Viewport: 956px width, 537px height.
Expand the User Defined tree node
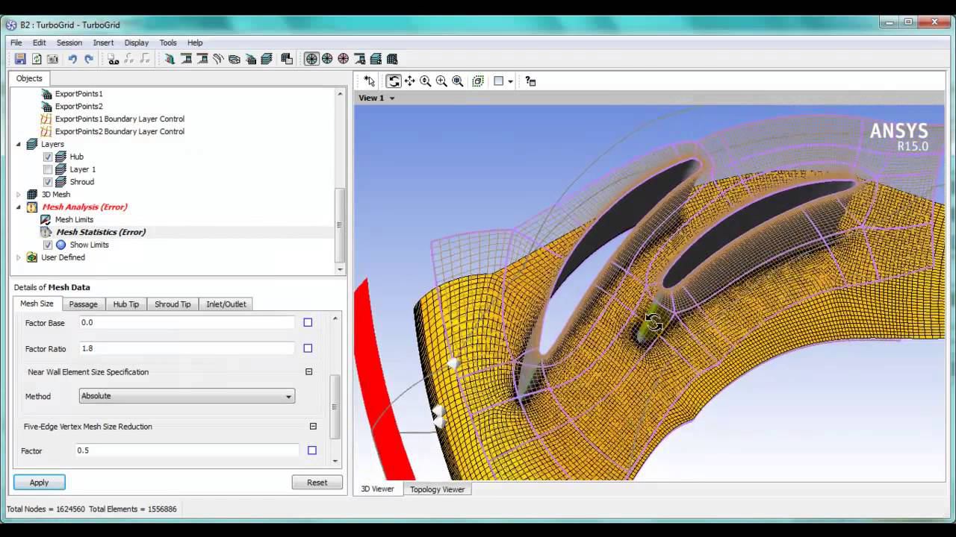tap(19, 257)
